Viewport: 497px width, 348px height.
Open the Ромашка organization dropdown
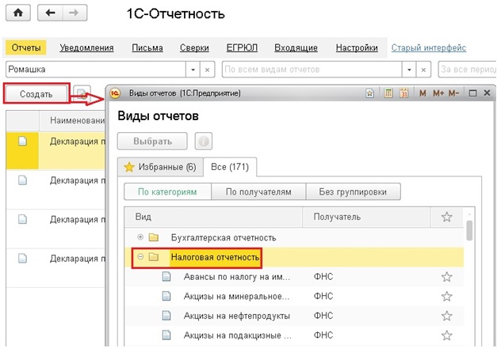tap(193, 70)
